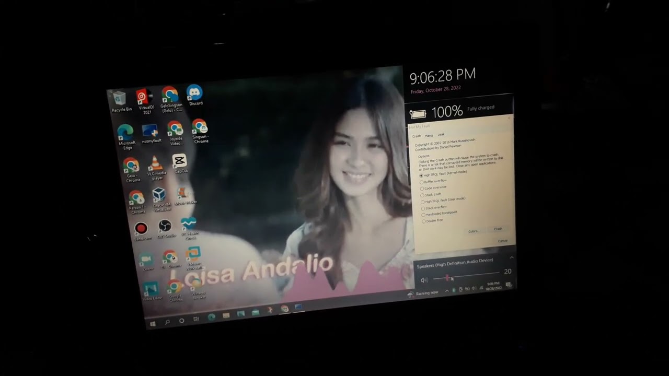Open the Bandicam desktop shortcut
Viewport: 669px width, 376px height.
(142, 231)
